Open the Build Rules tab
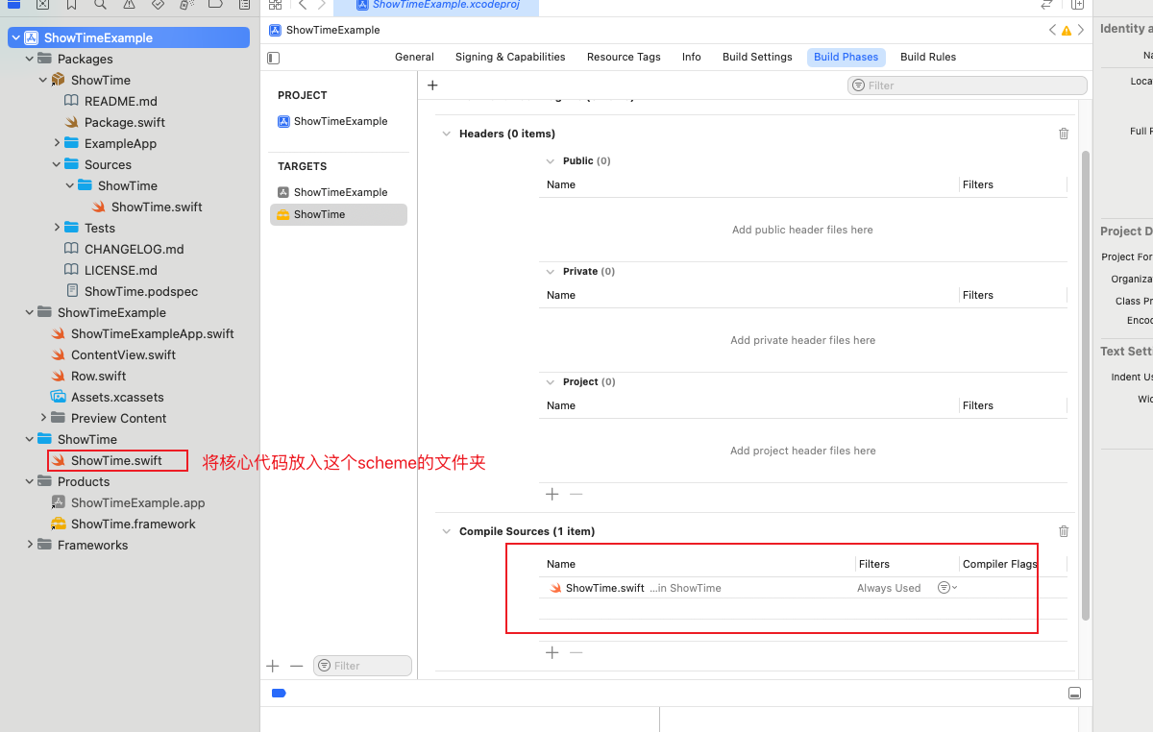Image resolution: width=1153 pixels, height=732 pixels. pos(928,57)
